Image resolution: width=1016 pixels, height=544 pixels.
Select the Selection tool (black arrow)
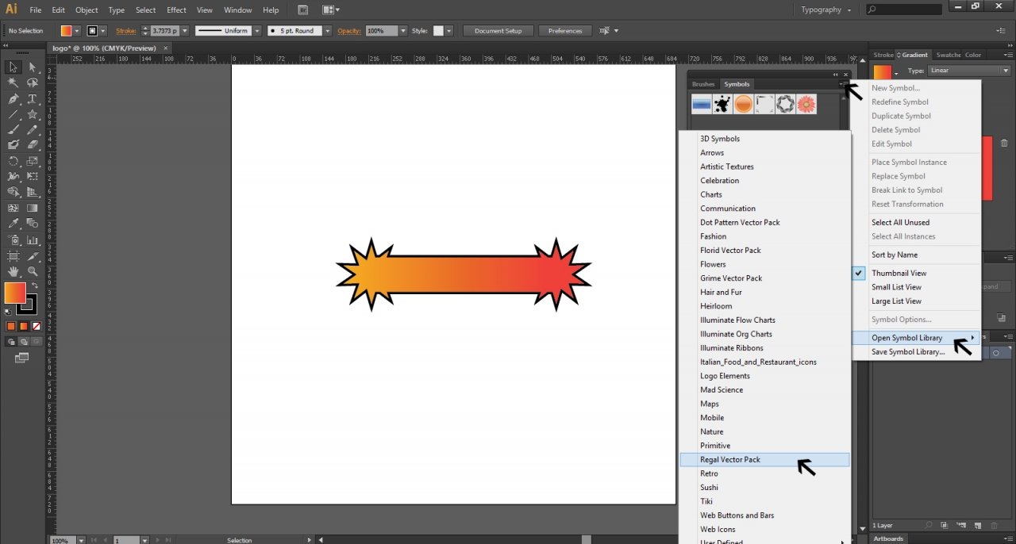[x=13, y=67]
